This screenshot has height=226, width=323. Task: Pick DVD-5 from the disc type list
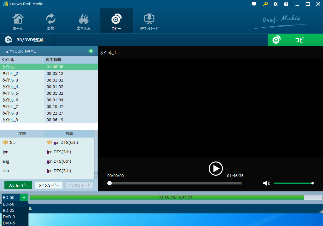15,223
